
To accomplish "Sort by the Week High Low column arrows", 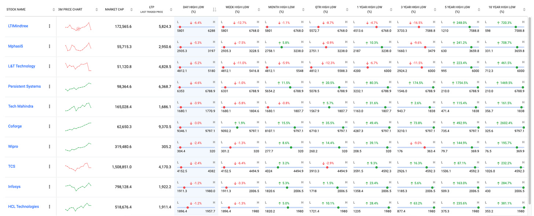I will coord(259,10).
